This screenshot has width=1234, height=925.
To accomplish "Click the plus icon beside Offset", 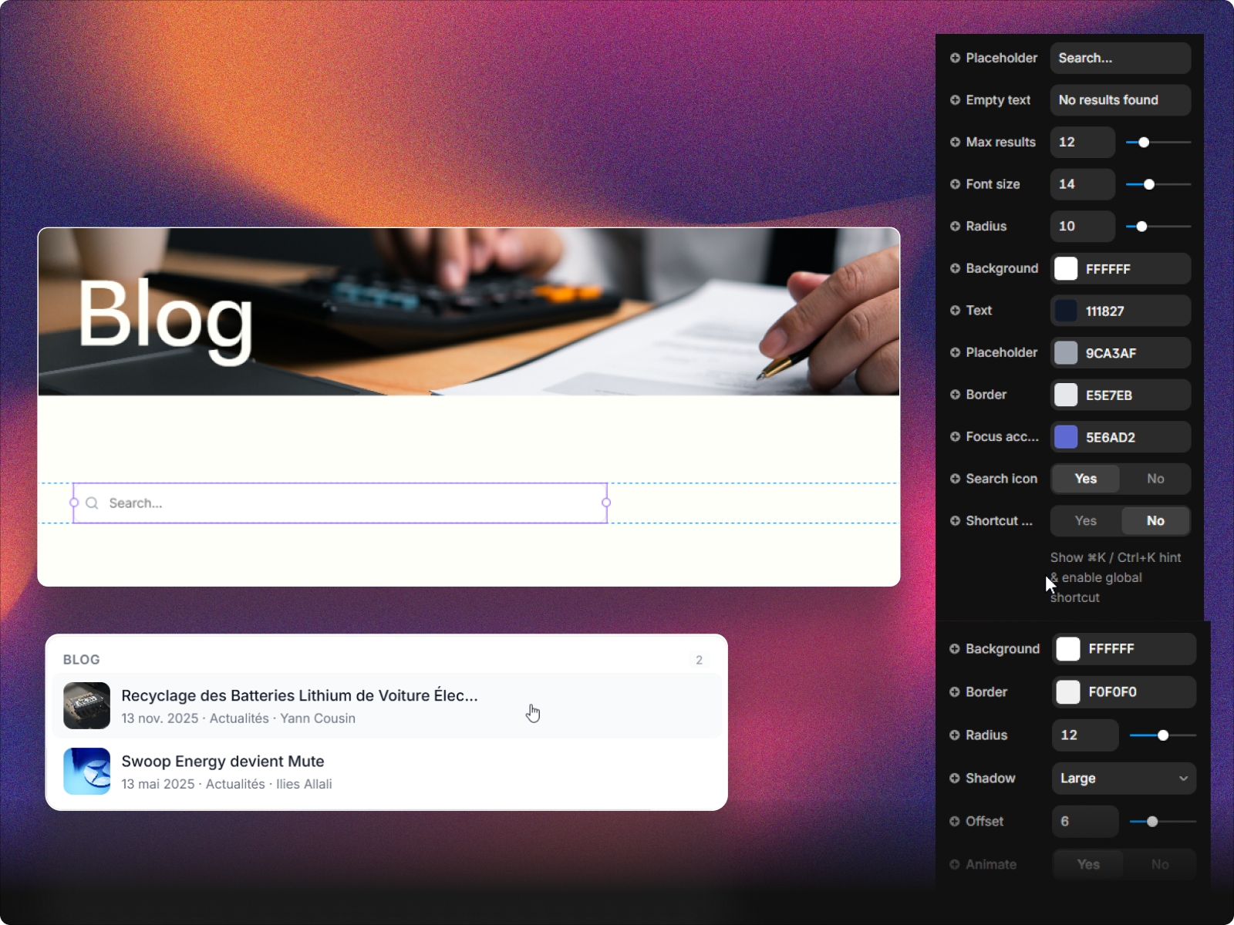I will click(955, 821).
